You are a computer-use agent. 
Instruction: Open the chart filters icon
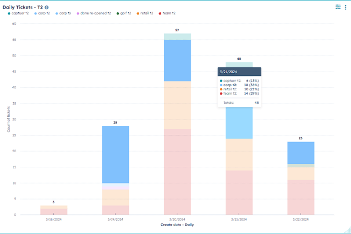tap(338, 7)
